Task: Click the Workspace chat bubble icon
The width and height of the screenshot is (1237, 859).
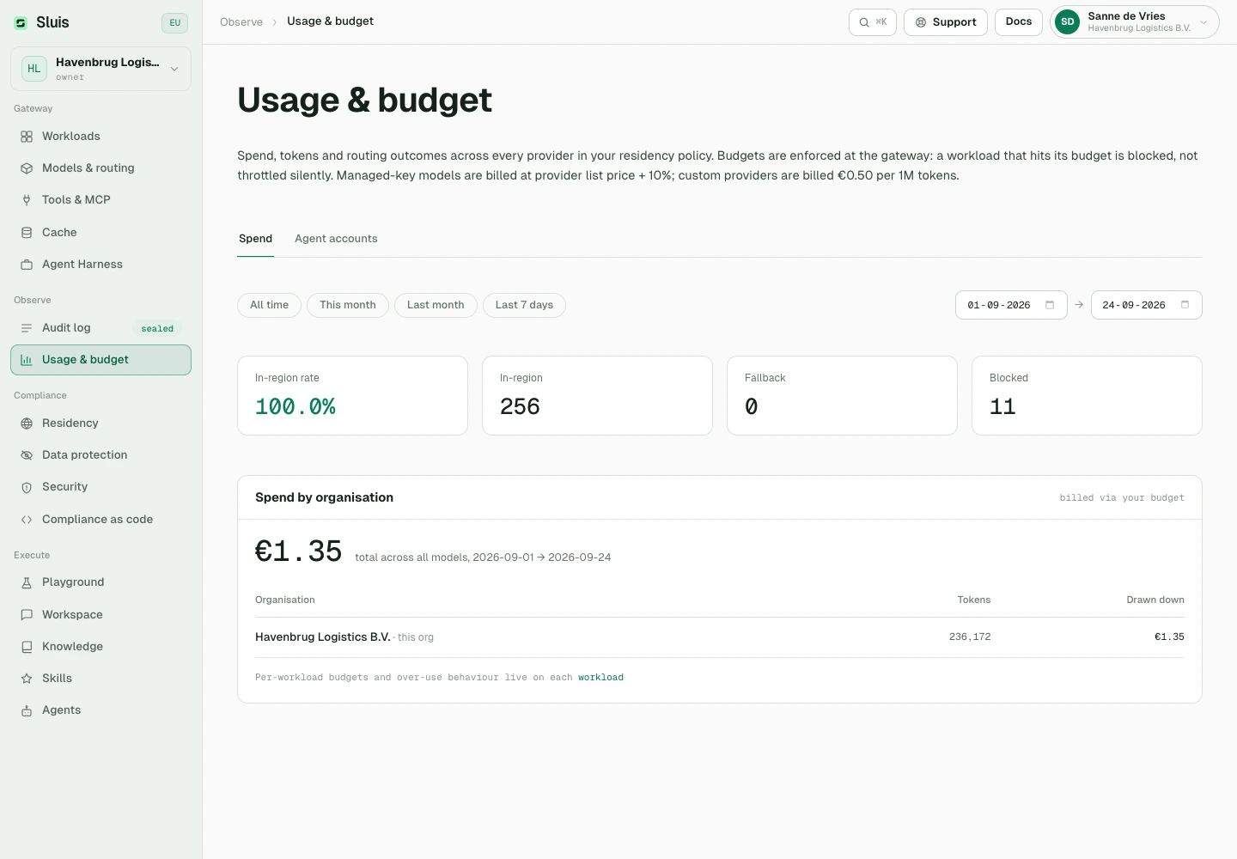Action: [27, 615]
